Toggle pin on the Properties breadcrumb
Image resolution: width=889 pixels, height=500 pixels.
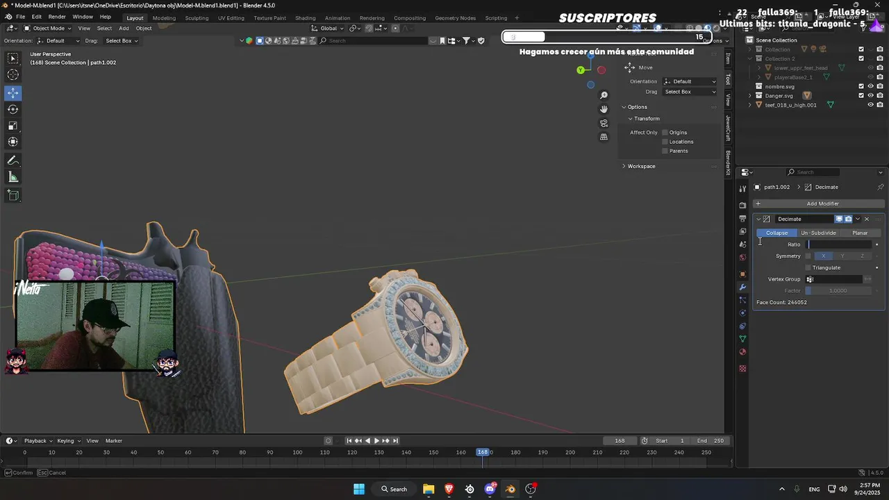[880, 187]
